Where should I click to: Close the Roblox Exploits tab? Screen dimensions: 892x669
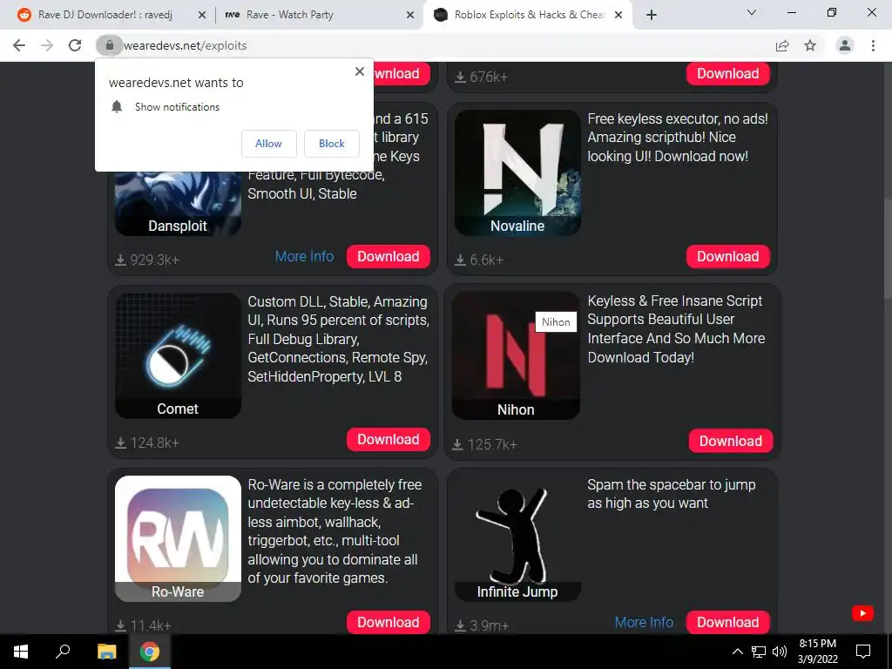(619, 16)
